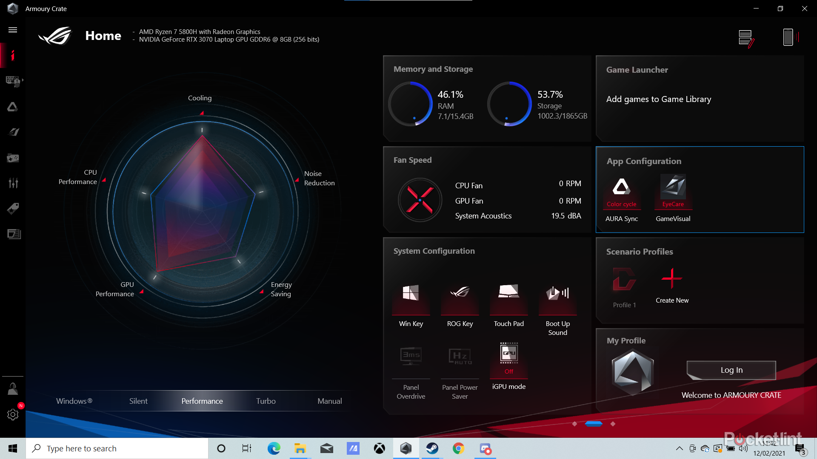Click the Featured tag icon in the sidebar
The image size is (817, 459).
click(13, 209)
